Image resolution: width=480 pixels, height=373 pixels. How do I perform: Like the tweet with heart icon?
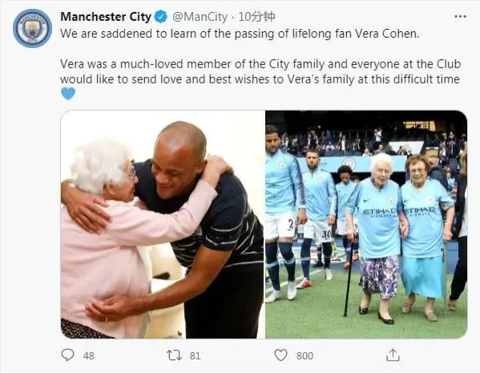click(280, 355)
